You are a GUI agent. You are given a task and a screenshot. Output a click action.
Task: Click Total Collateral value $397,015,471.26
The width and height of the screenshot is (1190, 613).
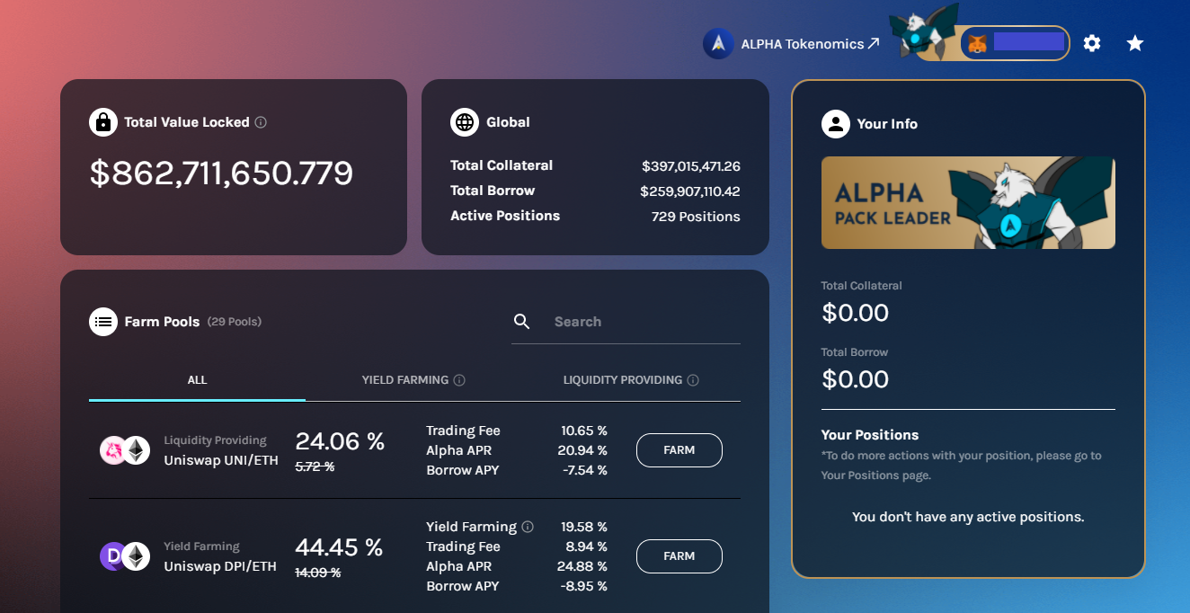click(691, 166)
